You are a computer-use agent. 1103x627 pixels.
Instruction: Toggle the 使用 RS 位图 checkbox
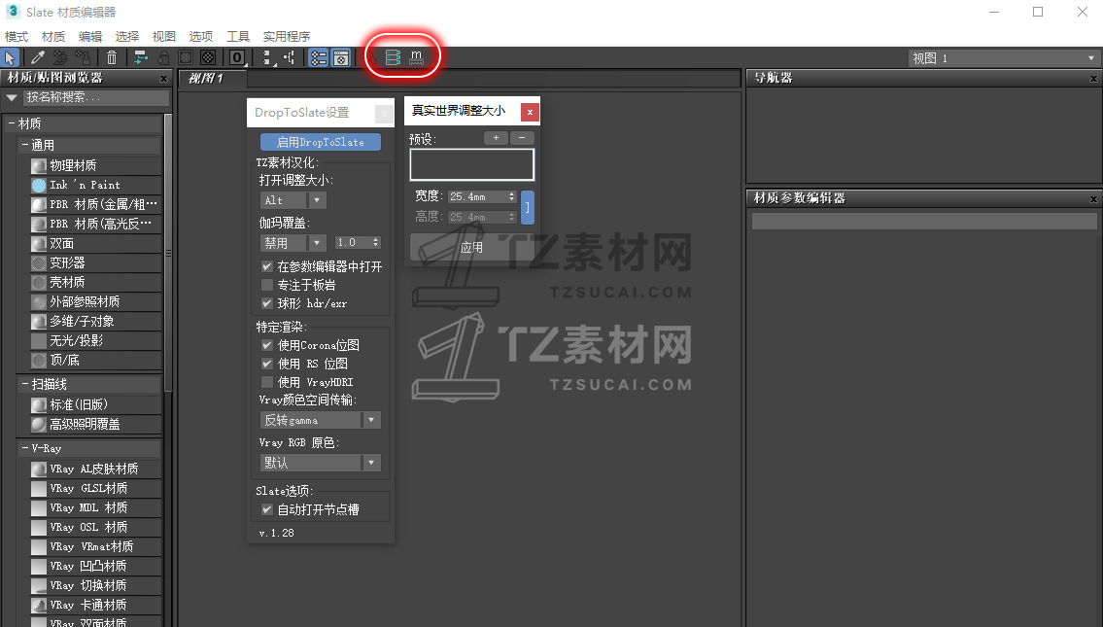[x=266, y=364]
